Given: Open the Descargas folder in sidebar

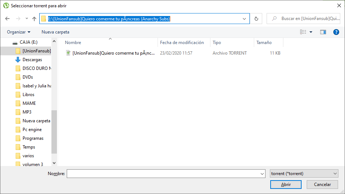Looking at the screenshot, I should 32,60.
